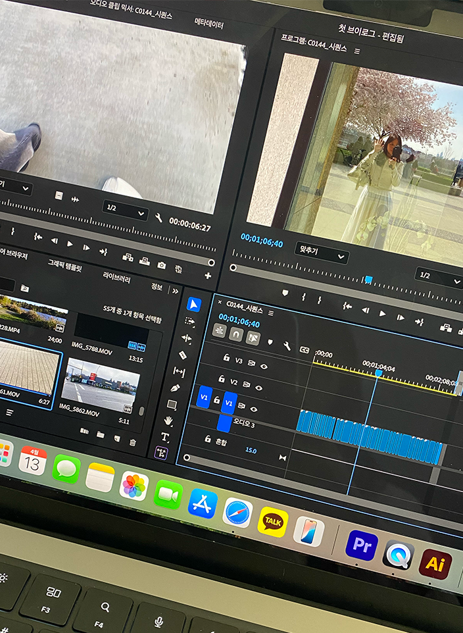Click the program monitor scrubber playhead

tap(368, 280)
